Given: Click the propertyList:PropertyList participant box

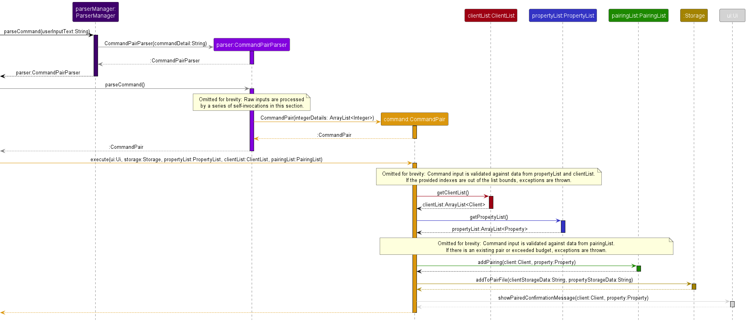Looking at the screenshot, I should (x=563, y=16).
